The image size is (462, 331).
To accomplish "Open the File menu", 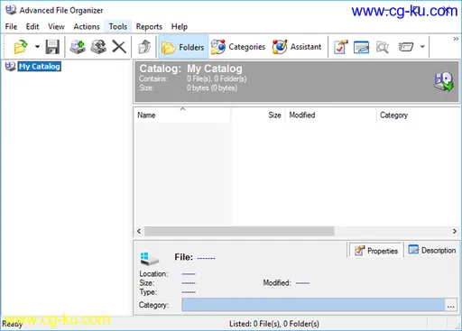I will tap(11, 27).
